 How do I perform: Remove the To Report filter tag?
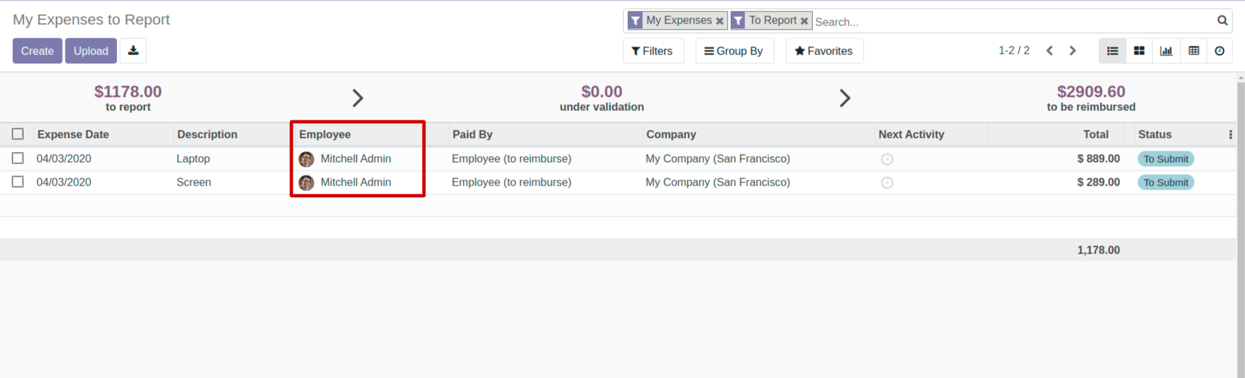click(804, 21)
